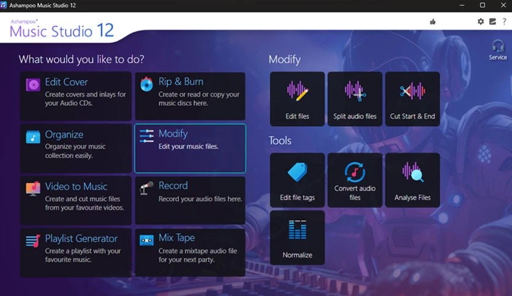This screenshot has height=296, width=512.
Task: Click the Mix Tape cassette icon
Action: (146, 240)
